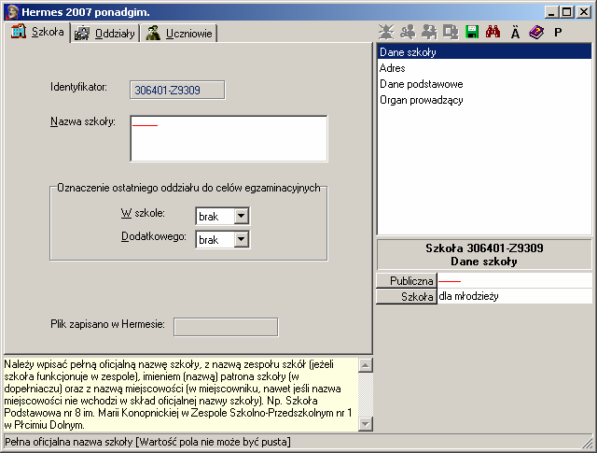Switch to the Szkoła tab
597x453 pixels.
click(x=37, y=32)
